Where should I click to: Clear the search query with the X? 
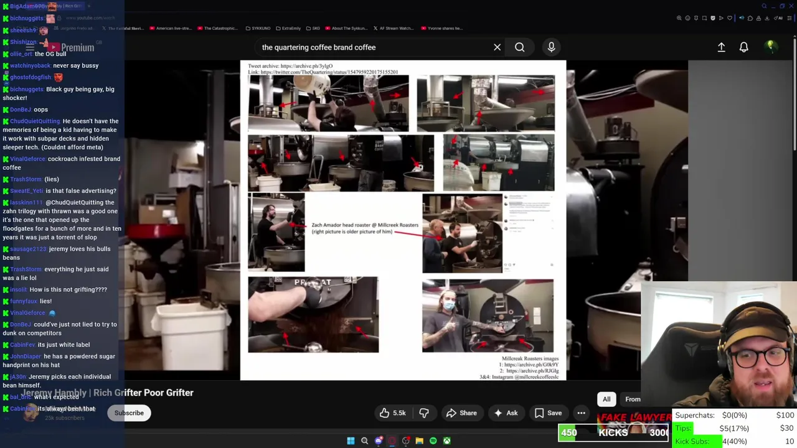pyautogui.click(x=497, y=47)
